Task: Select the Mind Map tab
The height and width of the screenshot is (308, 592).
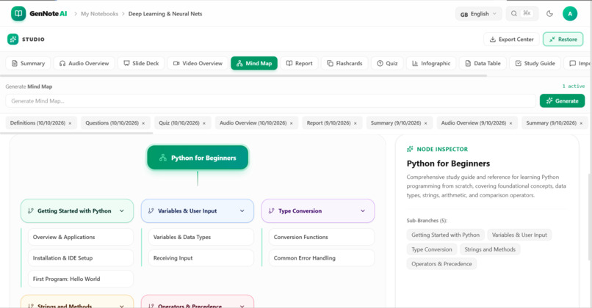Action: coord(254,63)
